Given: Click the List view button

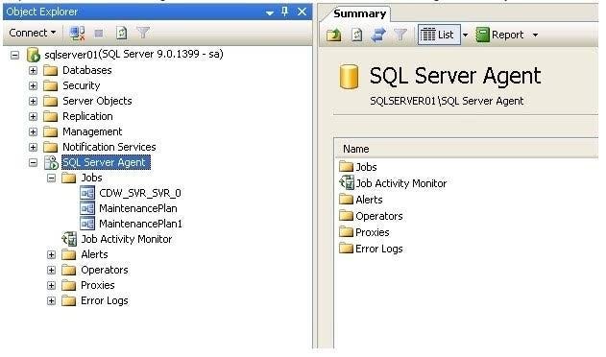Looking at the screenshot, I should click(439, 35).
